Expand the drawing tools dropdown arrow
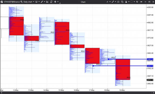 tap(44, 2)
